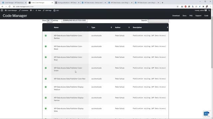Select the WP-Data-Access-Data-Publisher-Display-Narrow name cell
This screenshot has height=119, width=213.
pos(70,99)
